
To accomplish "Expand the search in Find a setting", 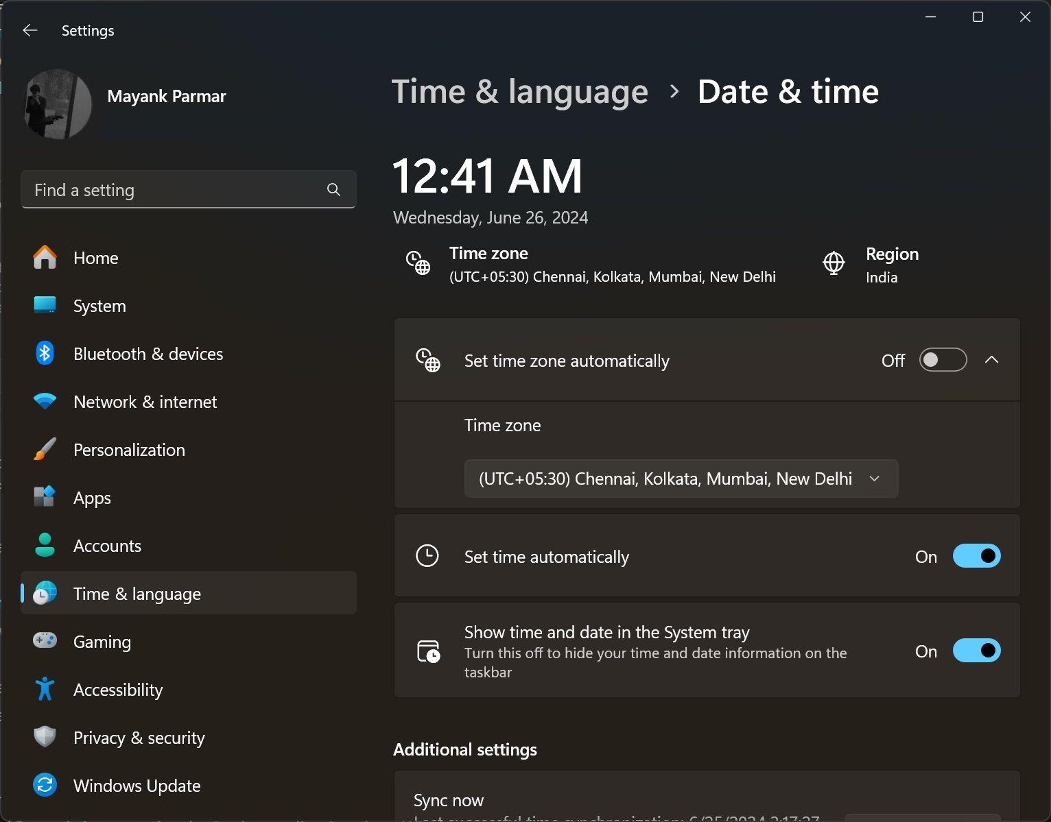I will [x=333, y=189].
